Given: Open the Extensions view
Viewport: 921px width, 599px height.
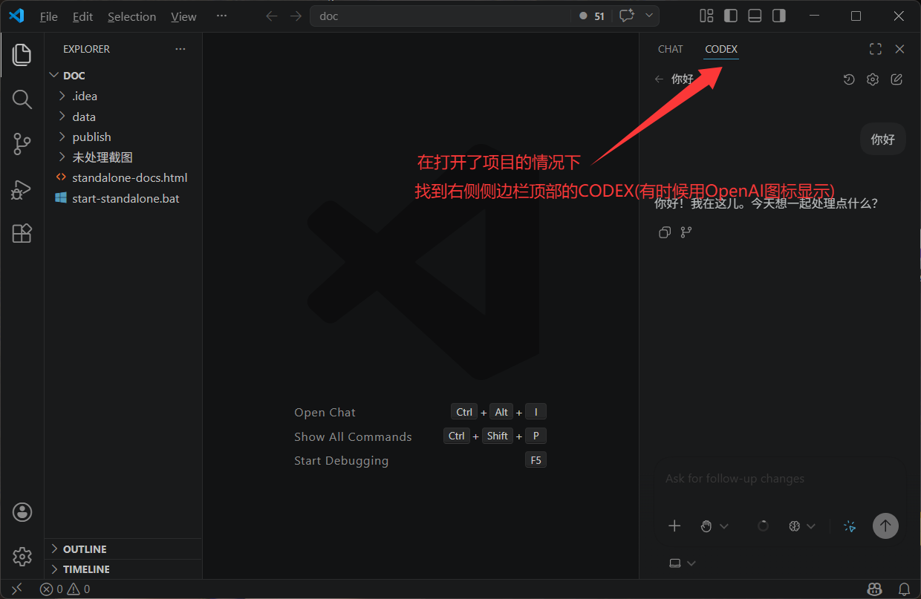Looking at the screenshot, I should point(22,233).
